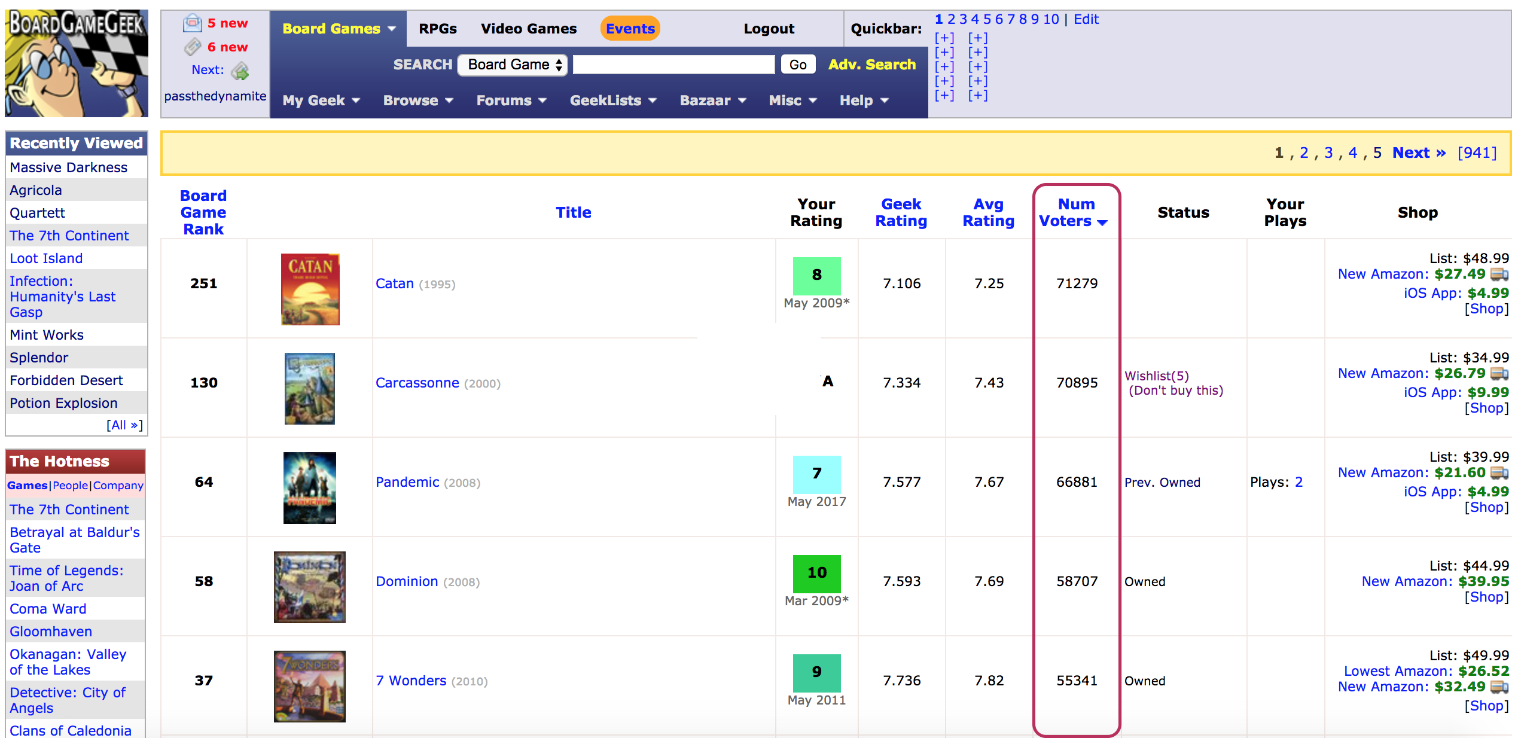Sort by Avg Rating column
This screenshot has width=1518, height=738.
pos(989,213)
